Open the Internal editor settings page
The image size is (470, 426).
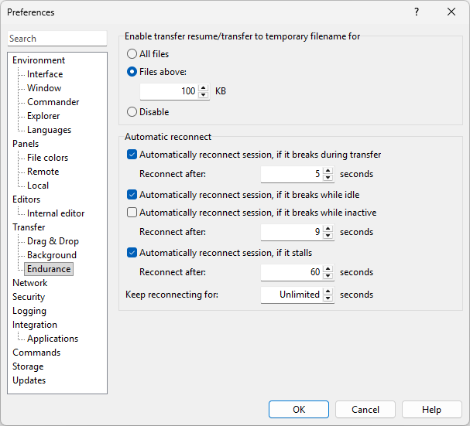pyautogui.click(x=56, y=213)
